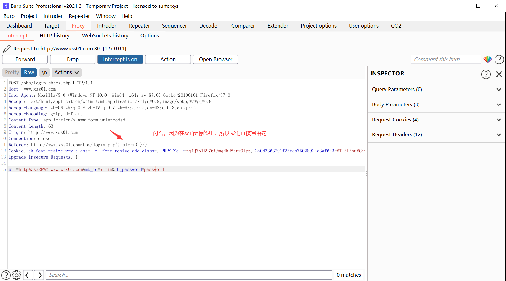Click the Cookie header line

tap(187, 151)
